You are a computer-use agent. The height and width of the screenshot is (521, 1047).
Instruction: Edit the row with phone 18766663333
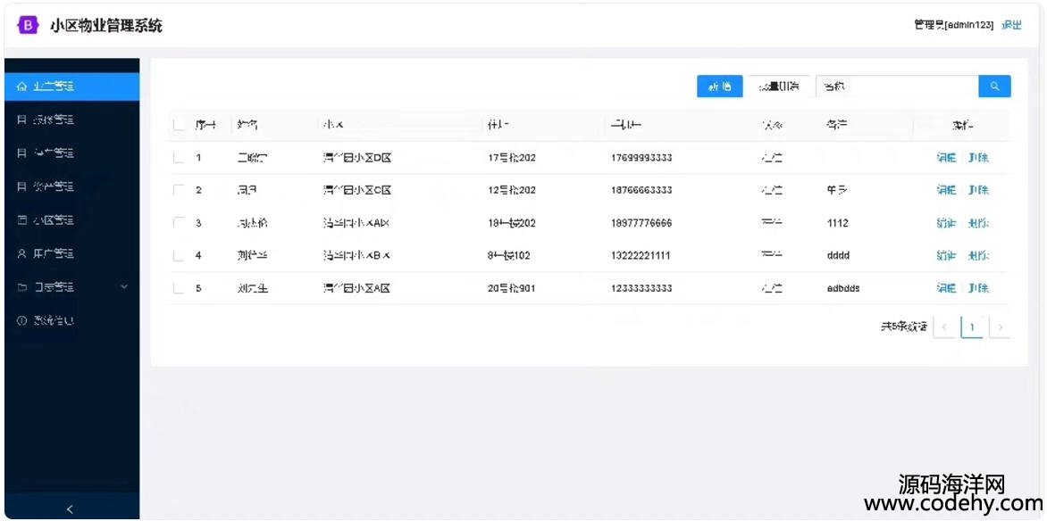click(x=946, y=190)
